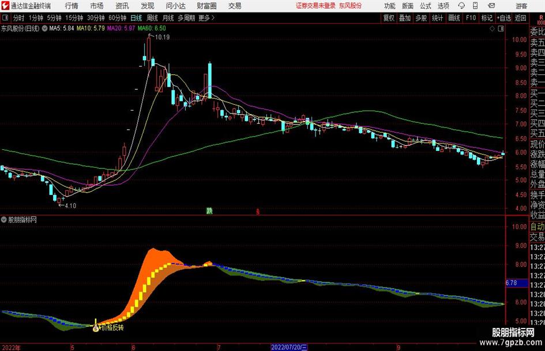Click the 2022/07/20 date marker

point(289,347)
